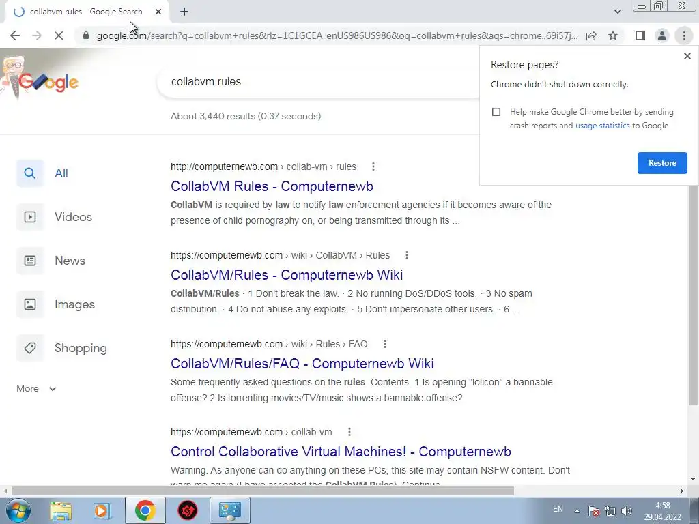Screen dimensions: 699x524
Task: Dismiss the Restore pages popup
Action: [x=687, y=56]
